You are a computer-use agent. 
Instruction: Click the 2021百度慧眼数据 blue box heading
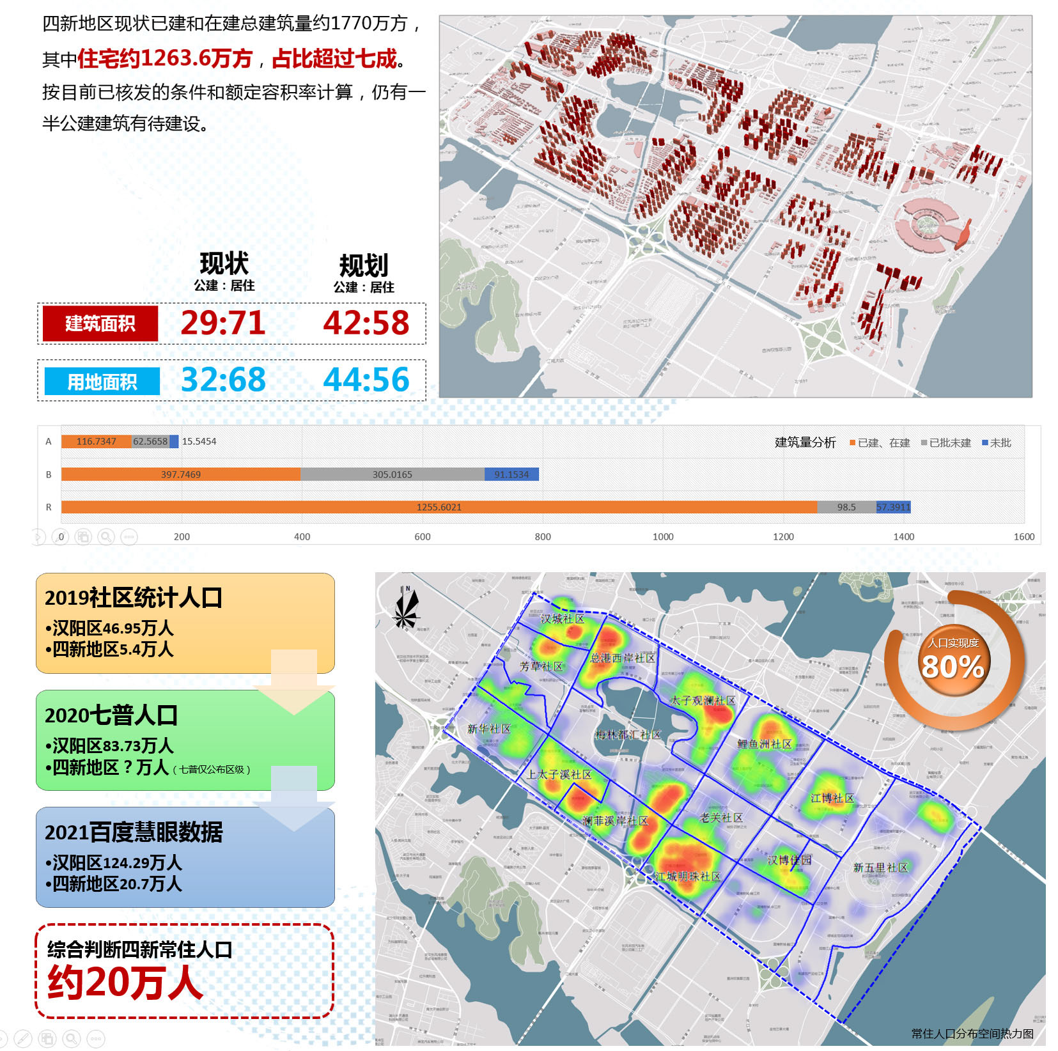tap(134, 832)
